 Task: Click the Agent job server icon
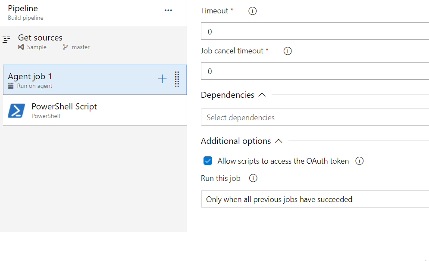coord(11,86)
